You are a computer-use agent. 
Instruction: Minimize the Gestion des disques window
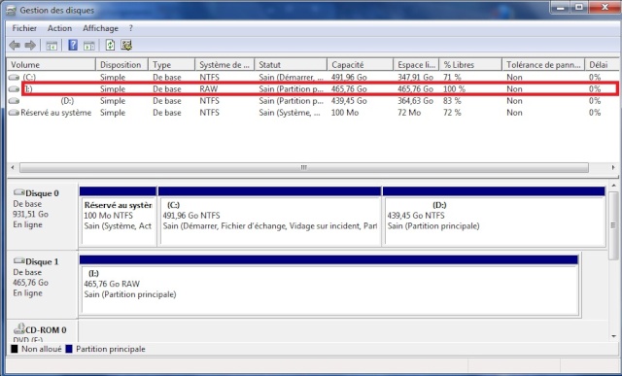[x=560, y=7]
